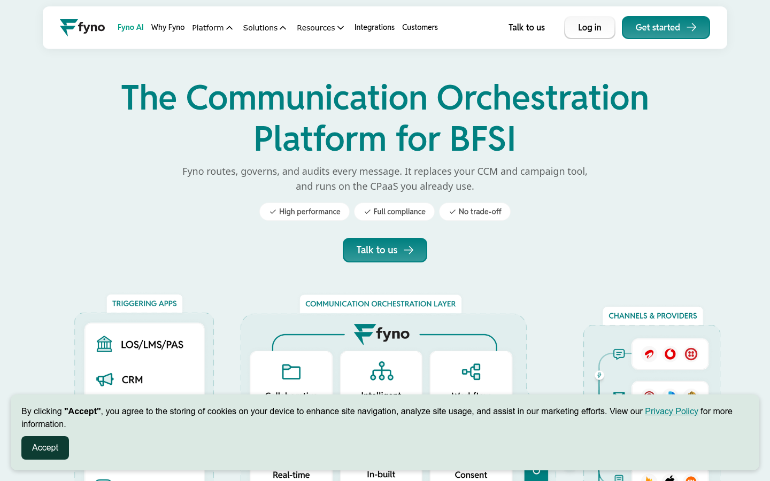The image size is (770, 481).
Task: Click the COMMUNICATION ORCHESTRATION LAYER label
Action: (x=381, y=304)
